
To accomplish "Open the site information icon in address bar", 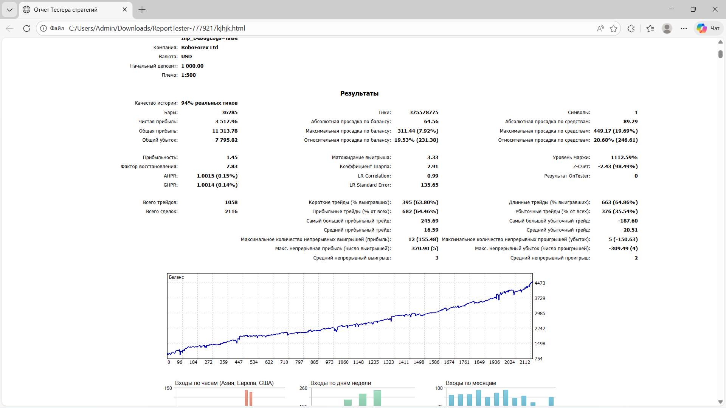I will pos(43,28).
